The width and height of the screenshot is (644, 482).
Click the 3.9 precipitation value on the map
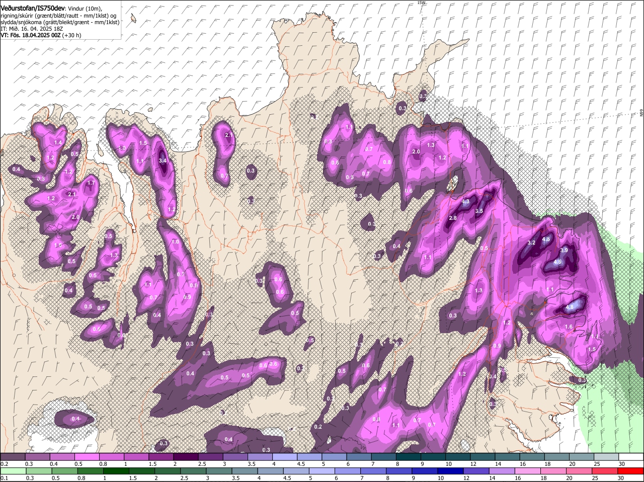(x=564, y=250)
